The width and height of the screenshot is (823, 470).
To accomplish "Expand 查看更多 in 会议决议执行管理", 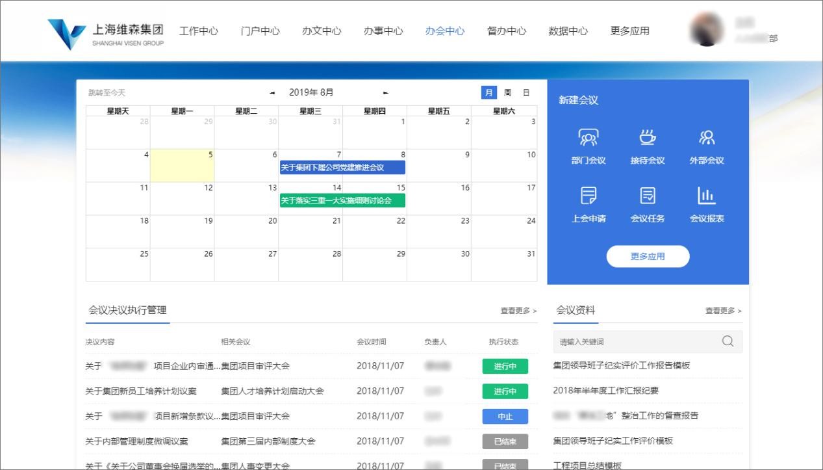I will point(518,311).
